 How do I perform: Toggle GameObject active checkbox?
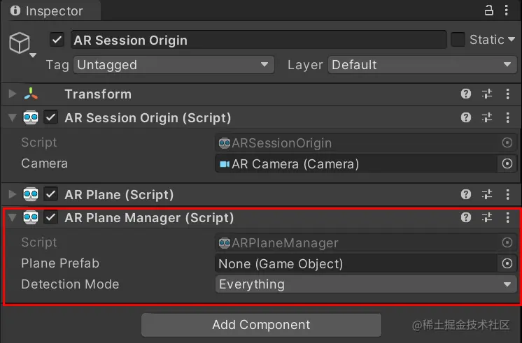pos(57,40)
